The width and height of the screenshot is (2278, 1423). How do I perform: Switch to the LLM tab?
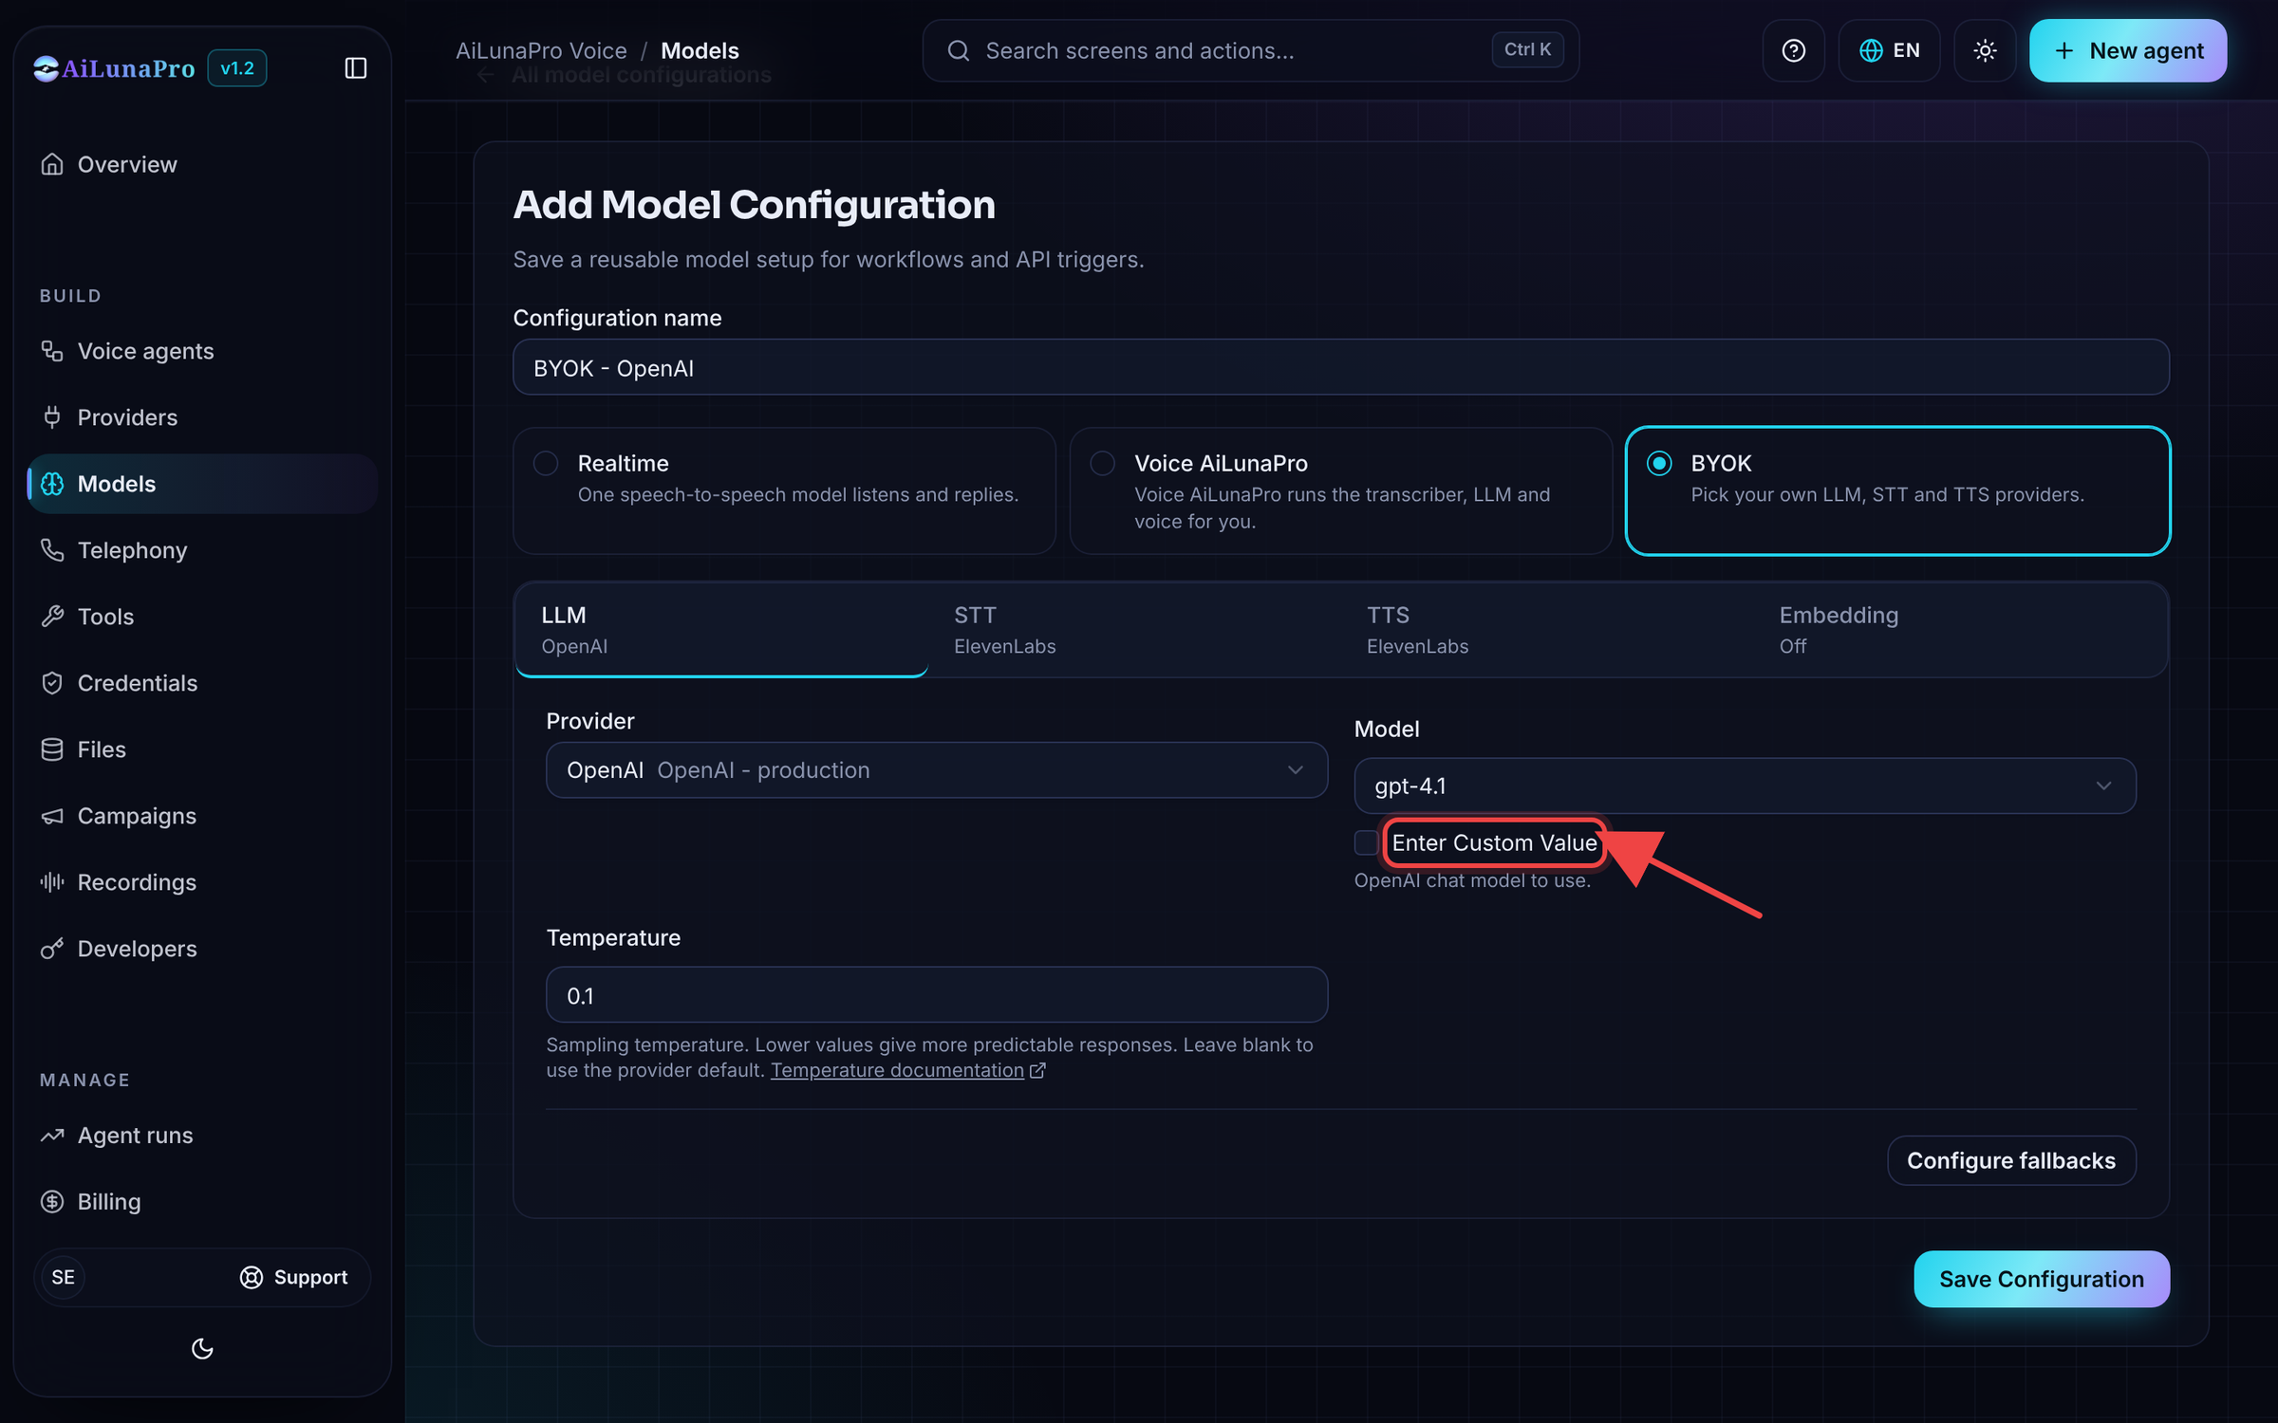point(721,630)
